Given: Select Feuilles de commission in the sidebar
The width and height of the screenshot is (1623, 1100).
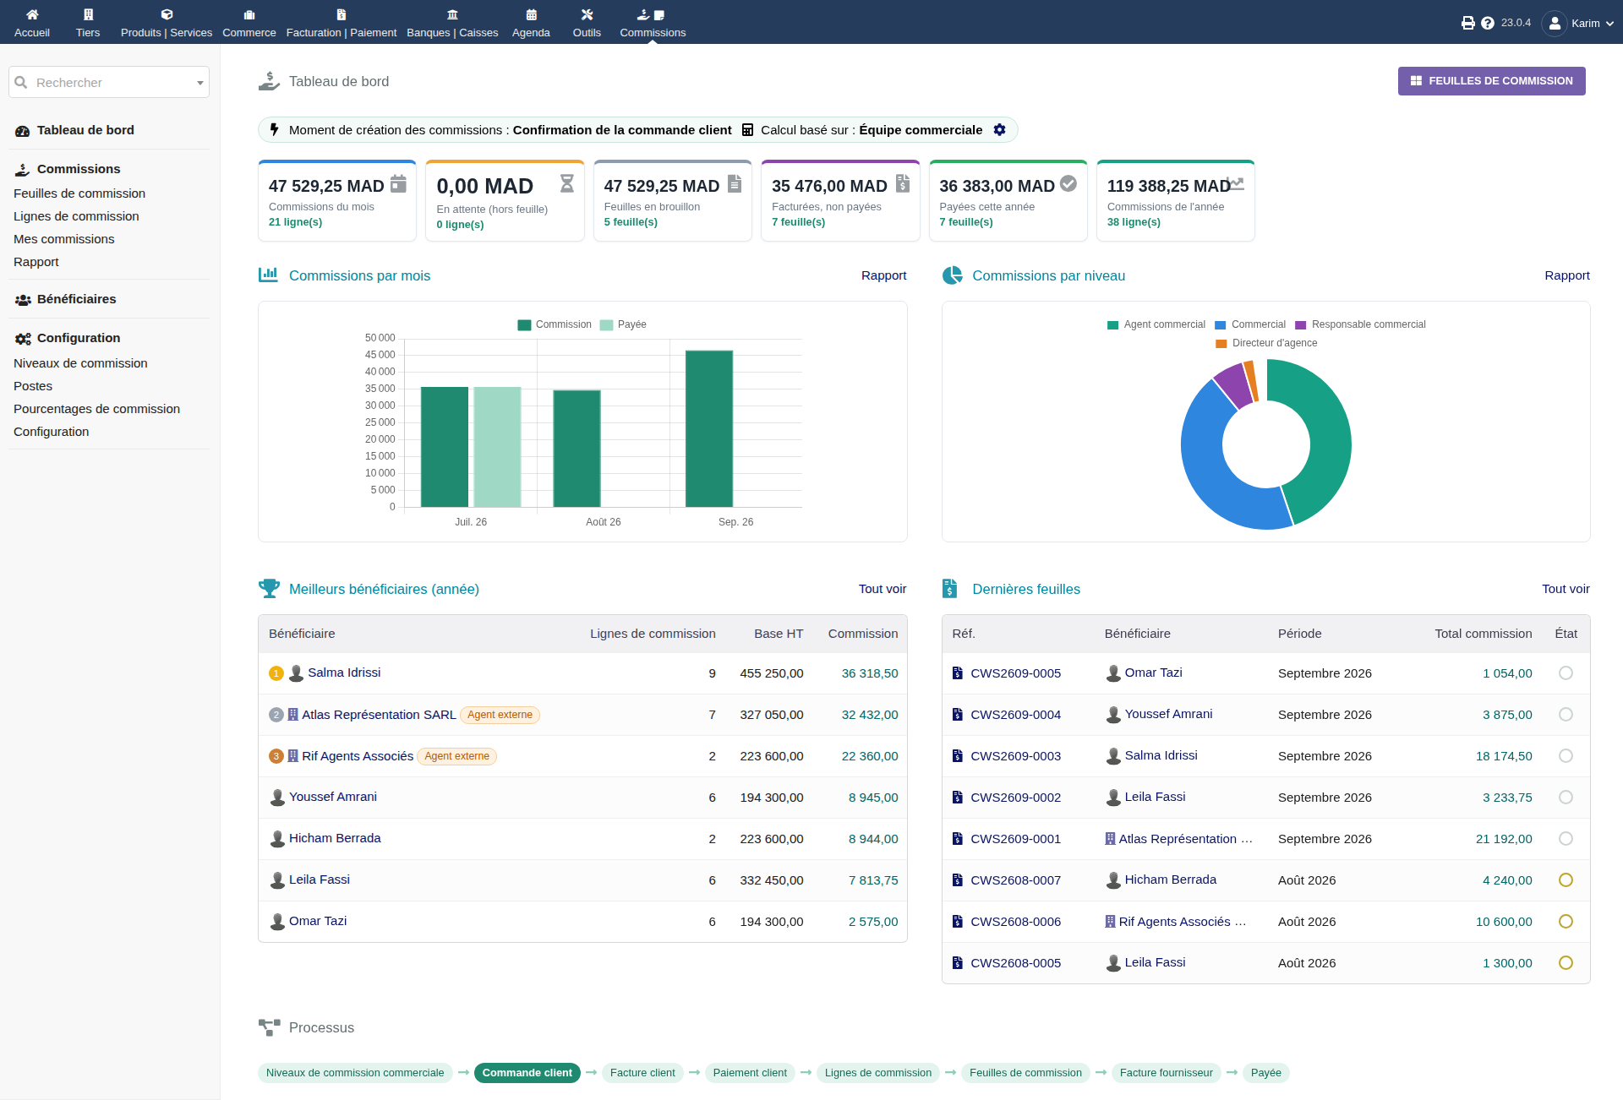Looking at the screenshot, I should pyautogui.click(x=79, y=193).
